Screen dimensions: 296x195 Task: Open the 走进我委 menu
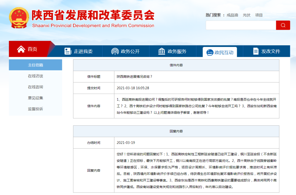(79, 51)
